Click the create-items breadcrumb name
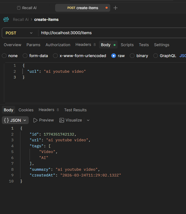This screenshot has width=186, height=214. coord(46,20)
